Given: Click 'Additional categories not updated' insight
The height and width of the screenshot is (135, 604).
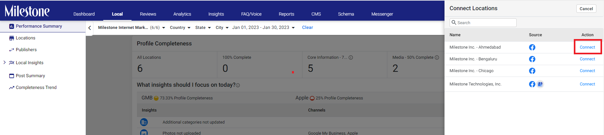Looking at the screenshot, I should (193, 122).
